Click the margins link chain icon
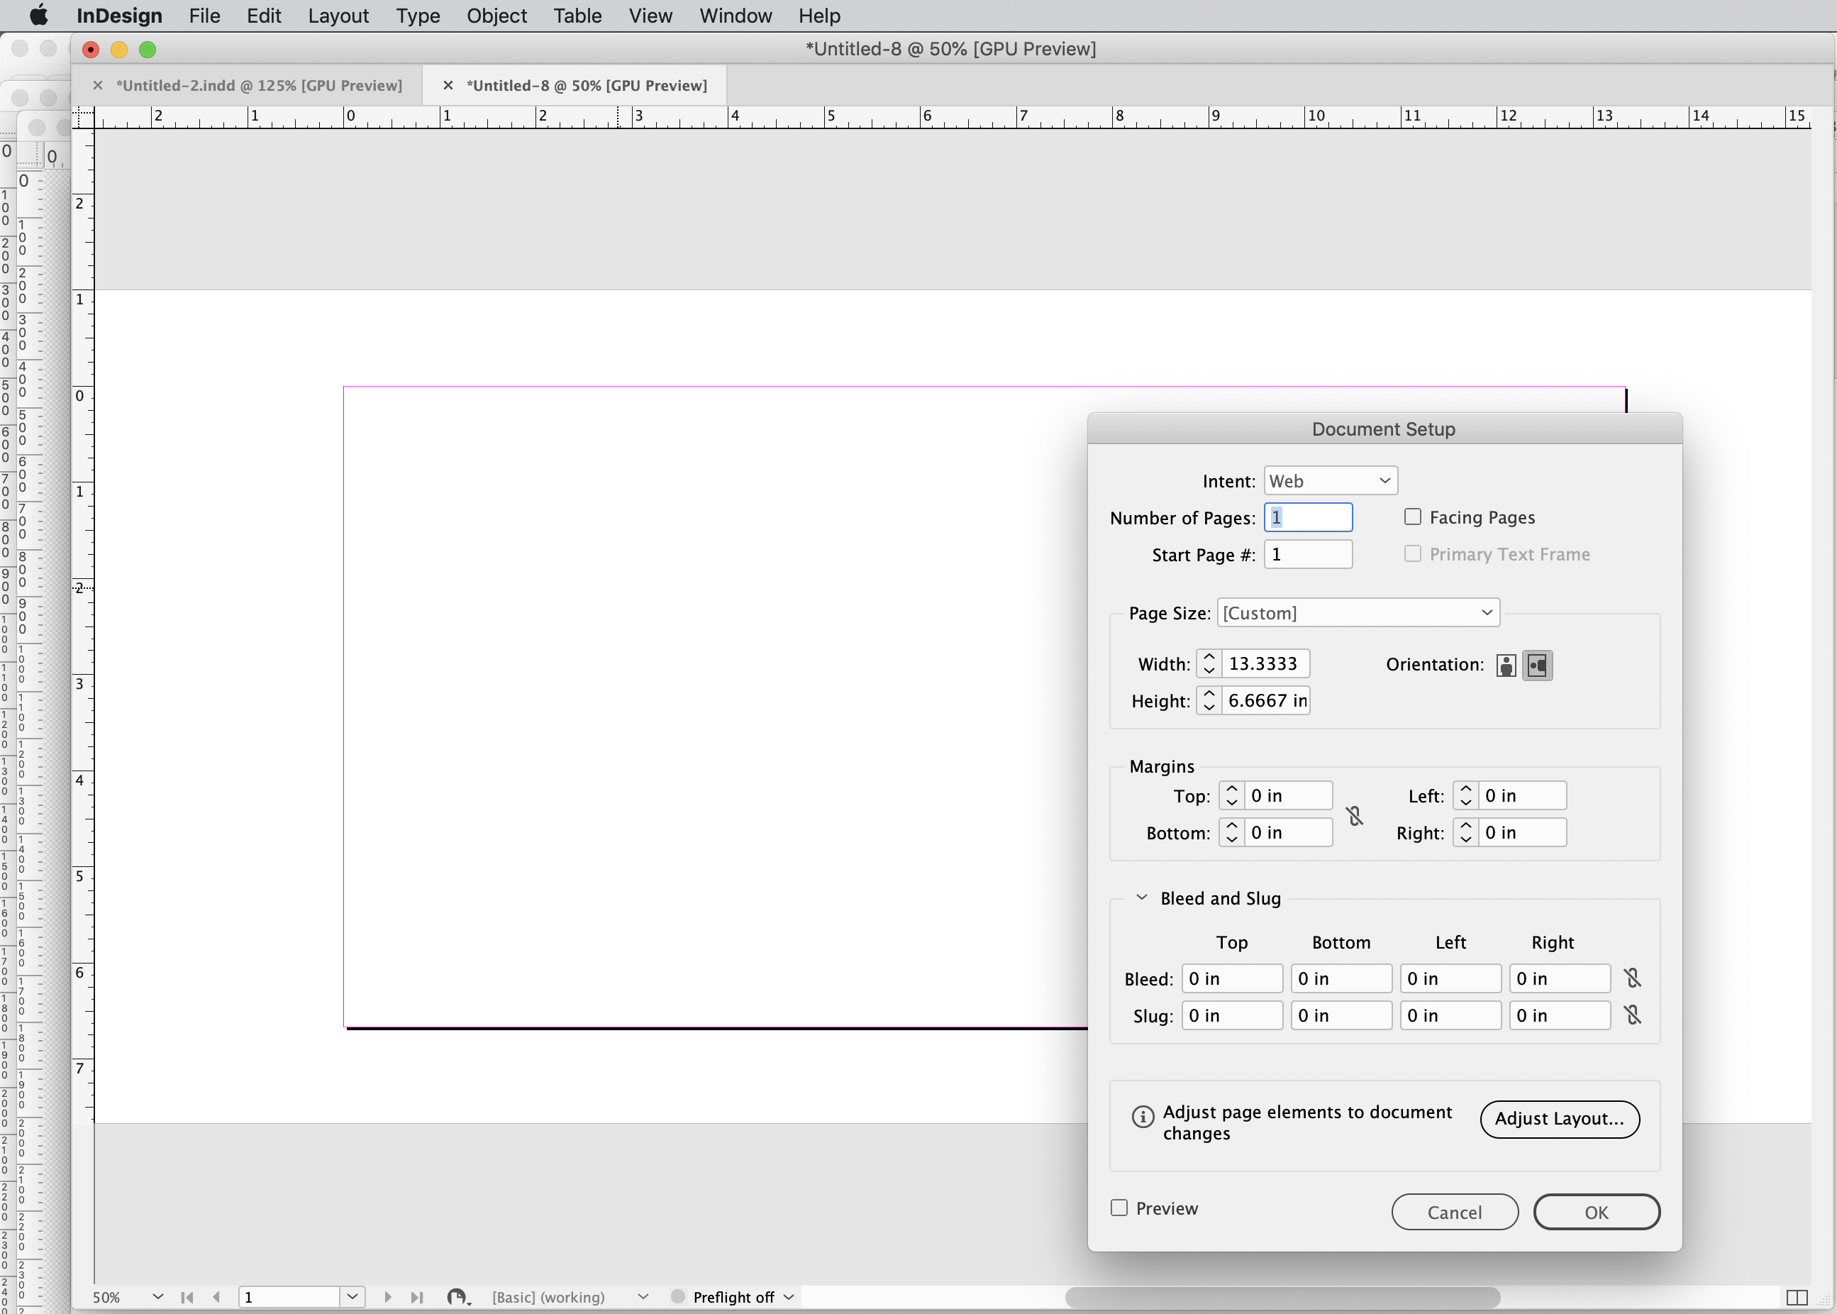 tap(1355, 815)
